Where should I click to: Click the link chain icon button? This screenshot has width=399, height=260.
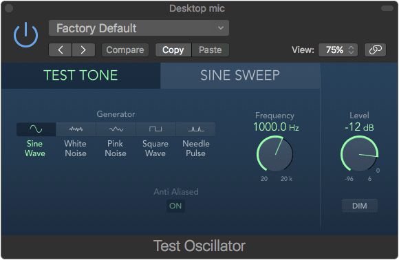(x=376, y=50)
